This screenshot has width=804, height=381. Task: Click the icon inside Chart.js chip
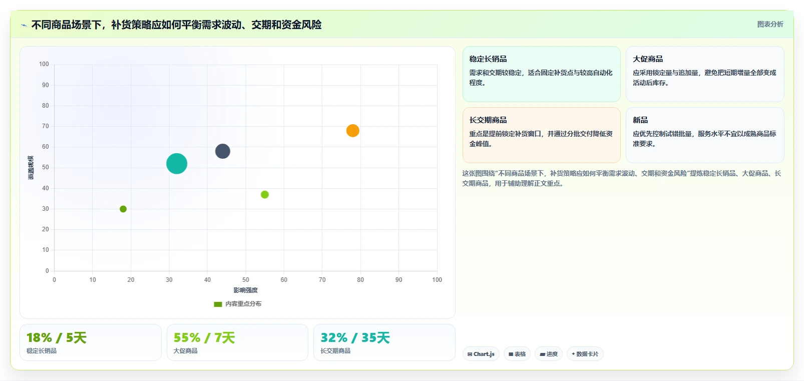tap(470, 354)
